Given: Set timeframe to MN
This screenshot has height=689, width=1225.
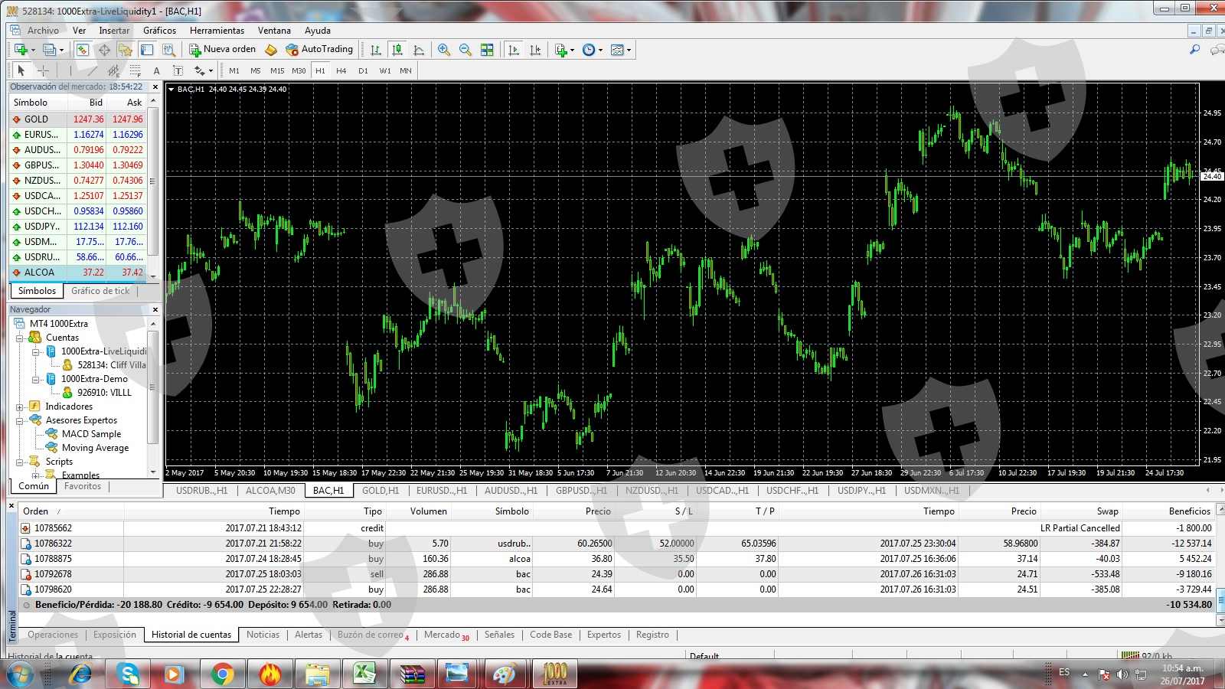Looking at the screenshot, I should click(406, 70).
